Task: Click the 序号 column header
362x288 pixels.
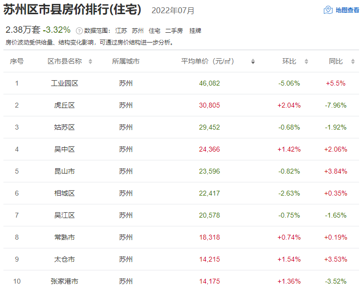Action: pos(17,61)
